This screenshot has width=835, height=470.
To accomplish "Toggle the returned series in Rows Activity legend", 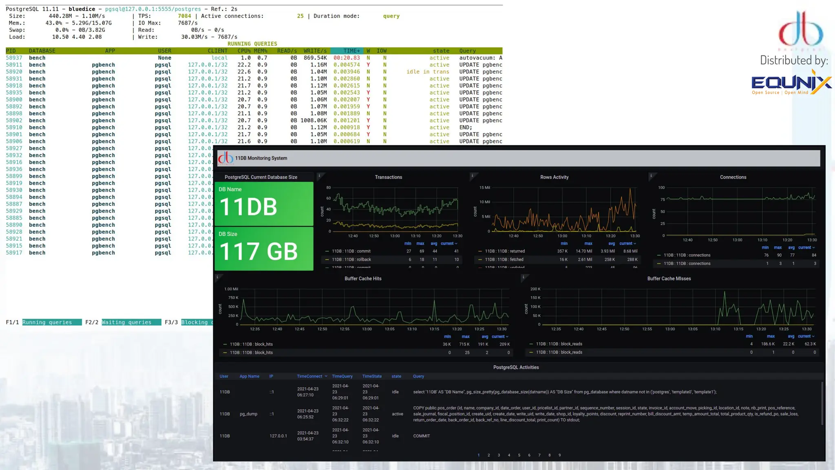I will pos(504,251).
